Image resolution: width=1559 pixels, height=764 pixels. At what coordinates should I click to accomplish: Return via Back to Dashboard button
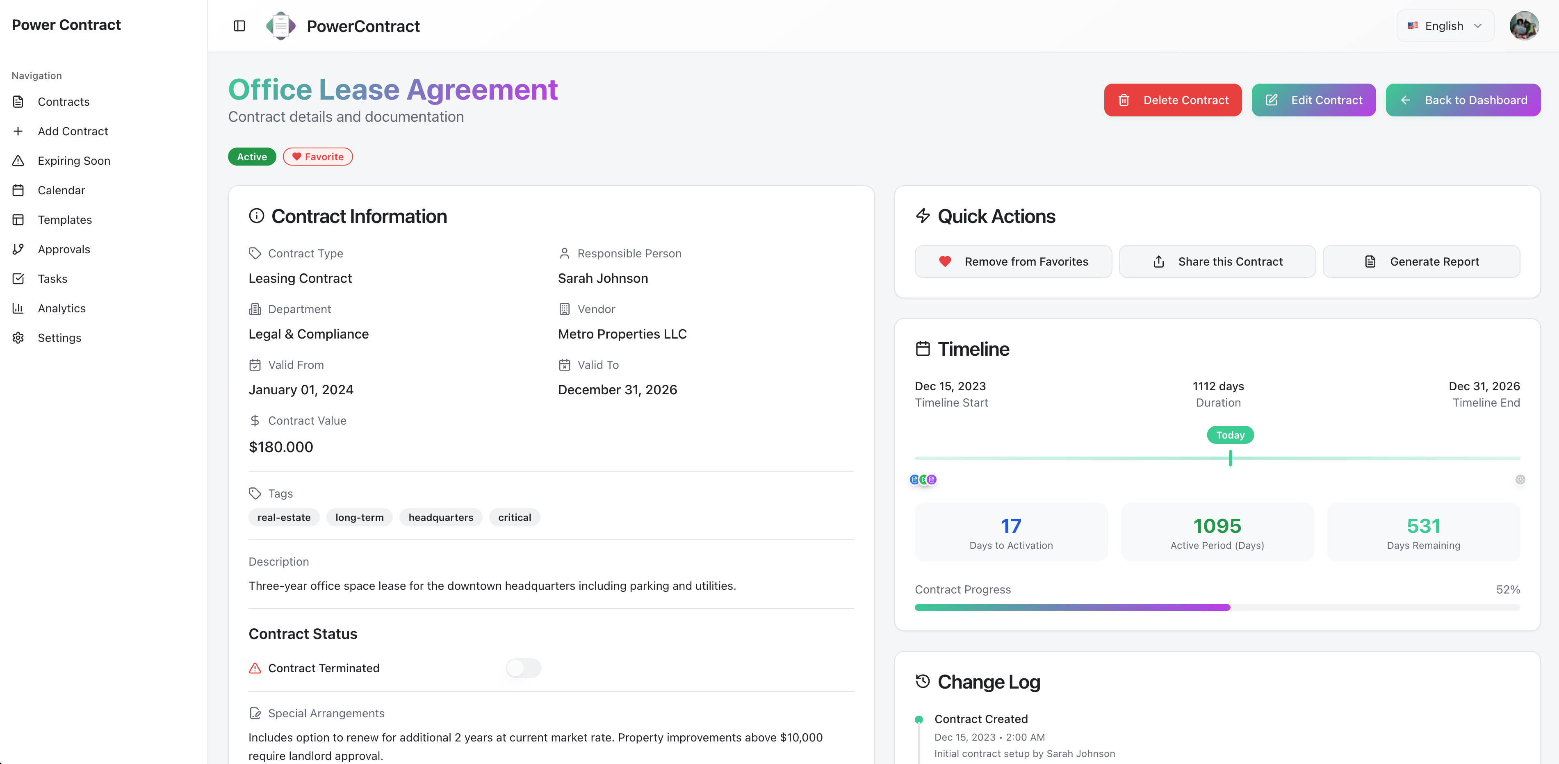(1463, 100)
